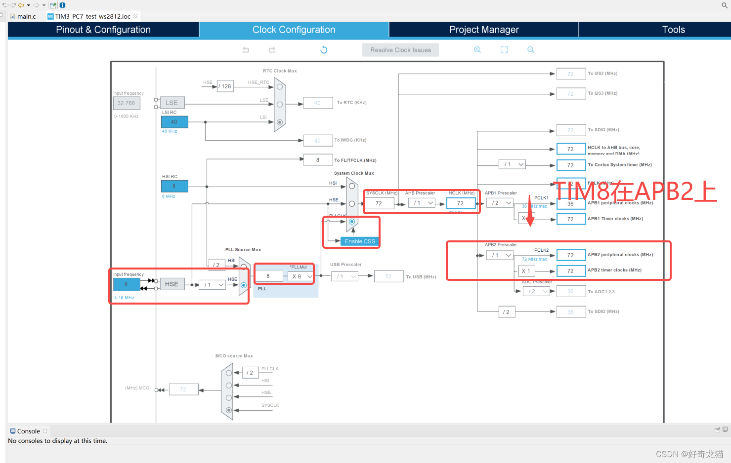Switch to Pinout & Configuration tab
This screenshot has width=731, height=463.
(103, 30)
